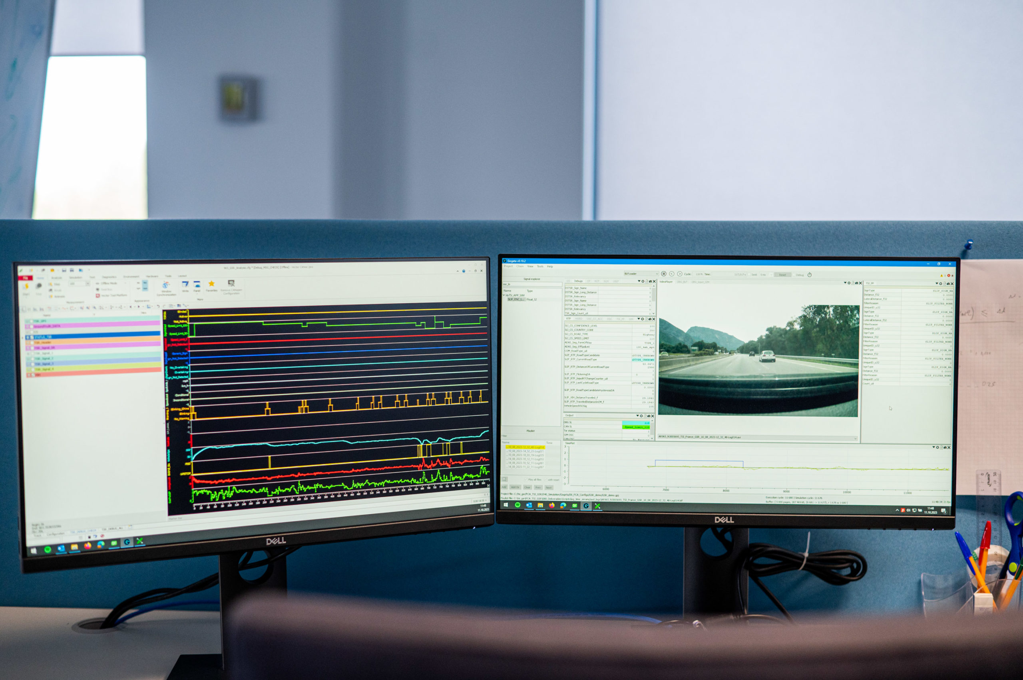1023x680 pixels.
Task: Select highlighted playlist entry Log014
Action: coord(525,448)
